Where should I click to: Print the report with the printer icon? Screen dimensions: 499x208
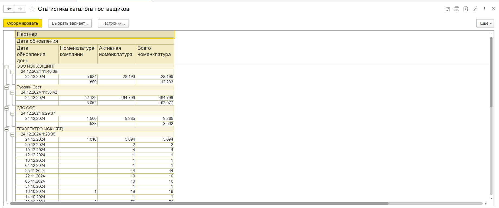pos(457,9)
